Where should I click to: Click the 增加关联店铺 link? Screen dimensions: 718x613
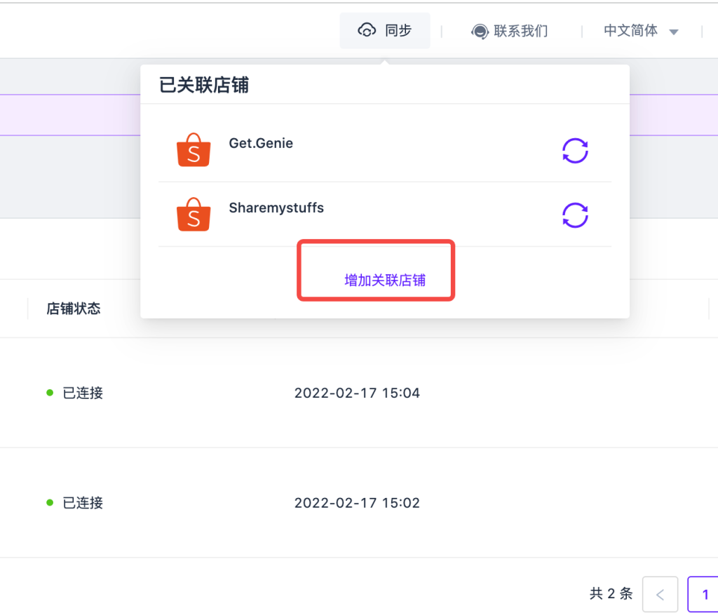point(385,281)
